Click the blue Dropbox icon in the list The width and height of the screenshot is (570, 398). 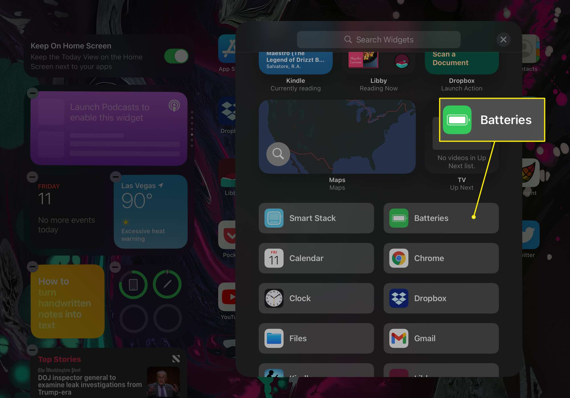pyautogui.click(x=399, y=298)
